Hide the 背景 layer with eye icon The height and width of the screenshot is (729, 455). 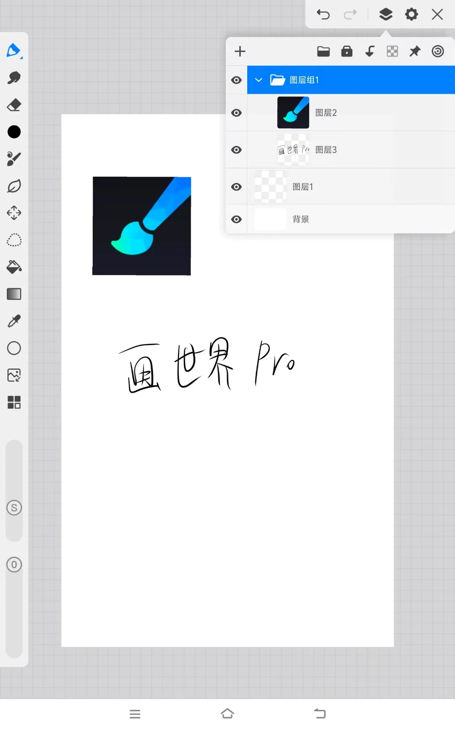236,219
